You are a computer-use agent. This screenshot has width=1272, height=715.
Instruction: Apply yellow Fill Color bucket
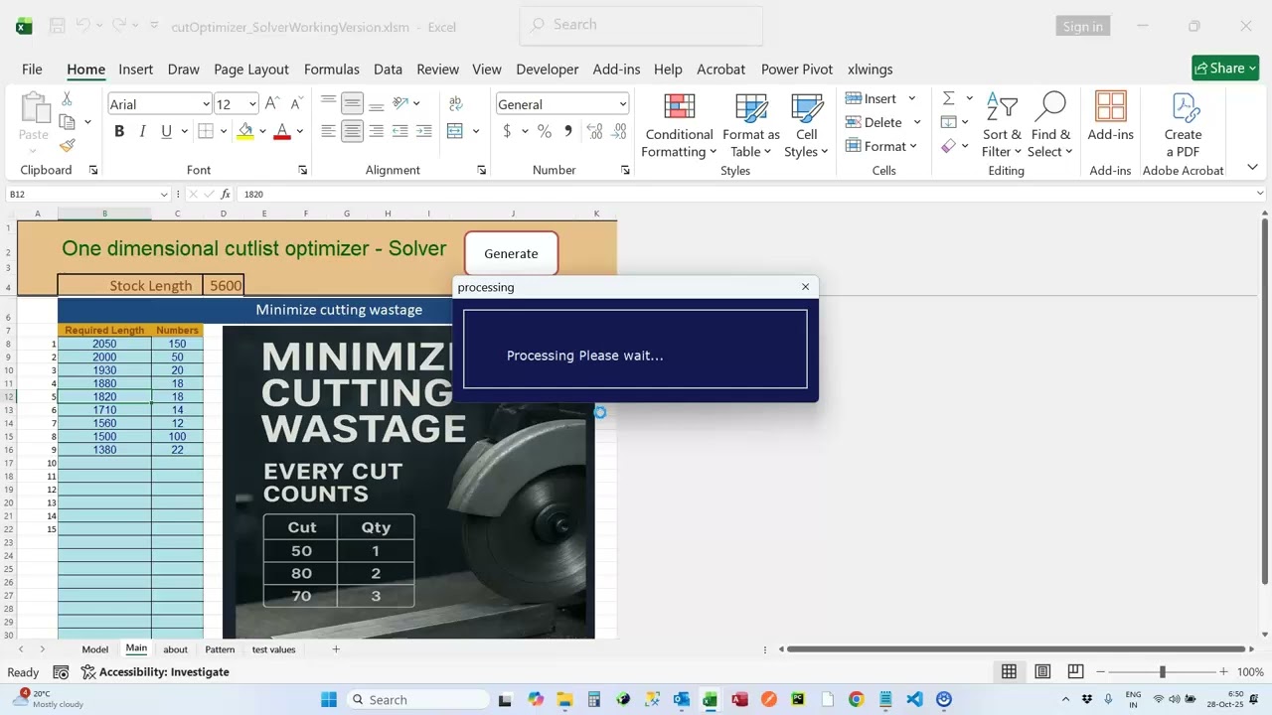tap(245, 131)
